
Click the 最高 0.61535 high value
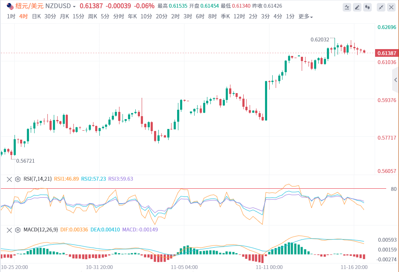[172, 6]
